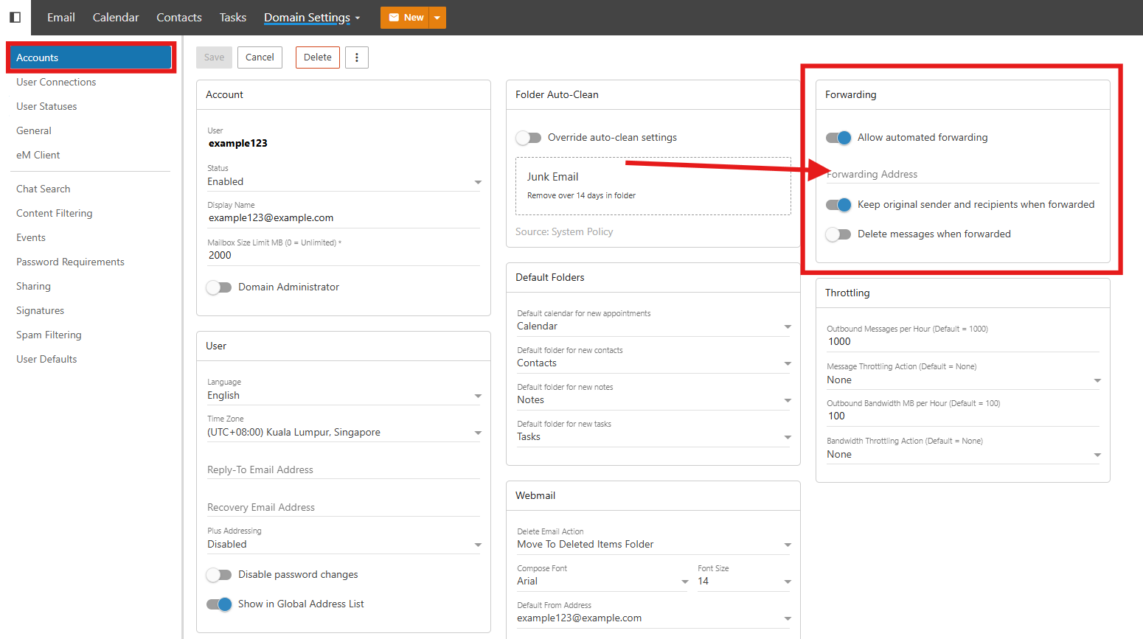This screenshot has width=1143, height=639.
Task: Open Bandwidth Throttling Action dropdown
Action: pos(963,455)
